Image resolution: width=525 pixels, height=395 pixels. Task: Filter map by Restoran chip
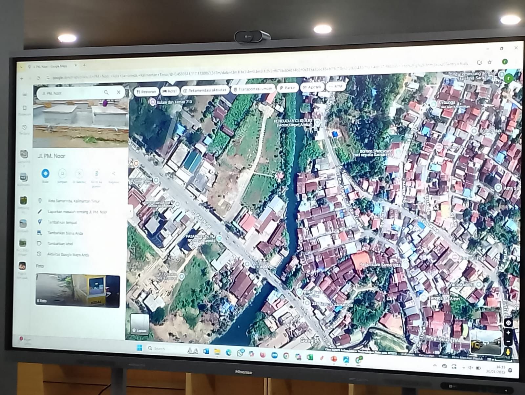[146, 92]
